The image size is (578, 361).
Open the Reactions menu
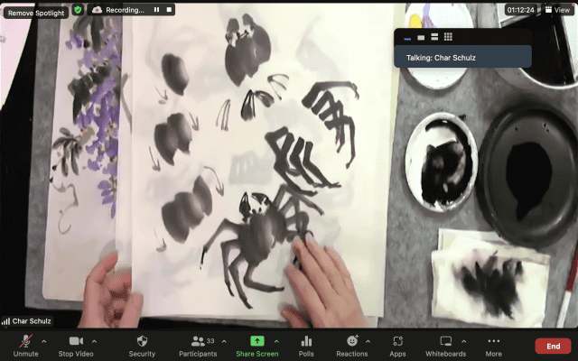(352, 346)
